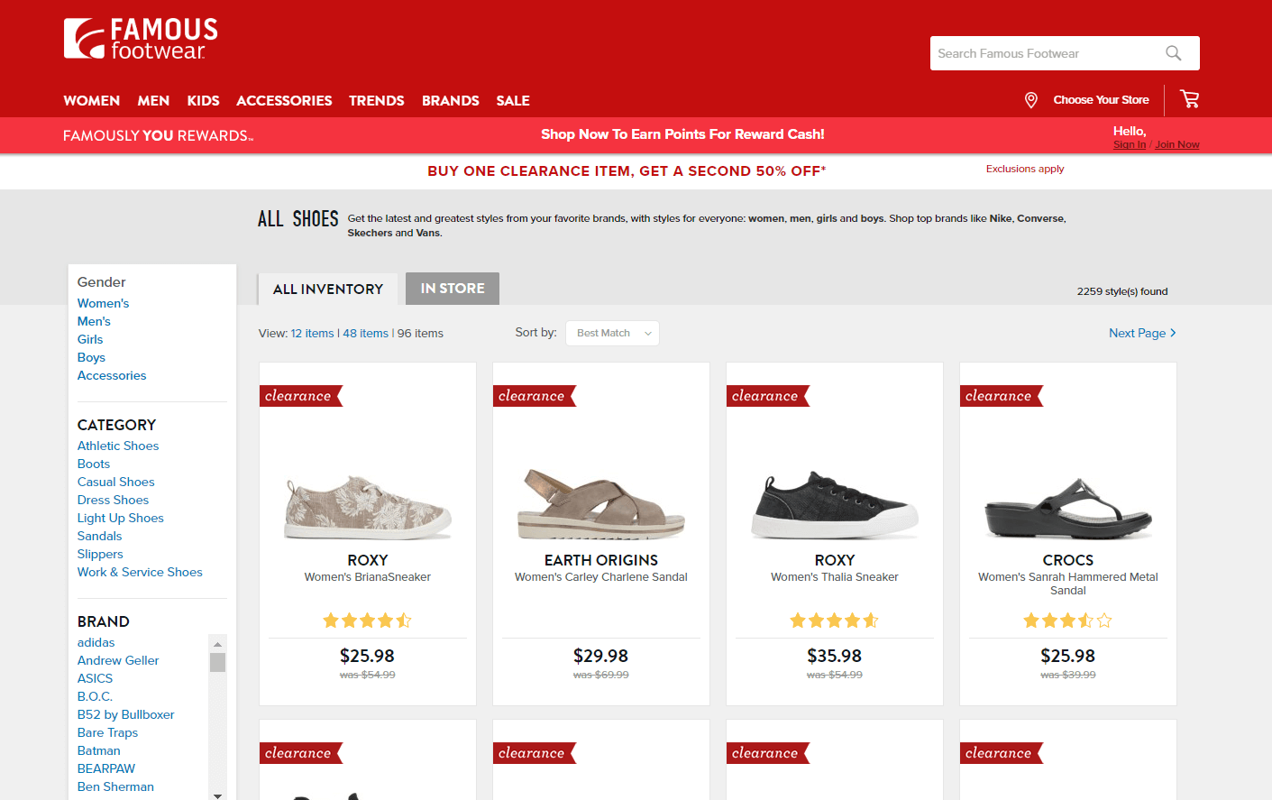Select the Athletic Shoes category
The height and width of the screenshot is (800, 1272).
pyautogui.click(x=118, y=446)
